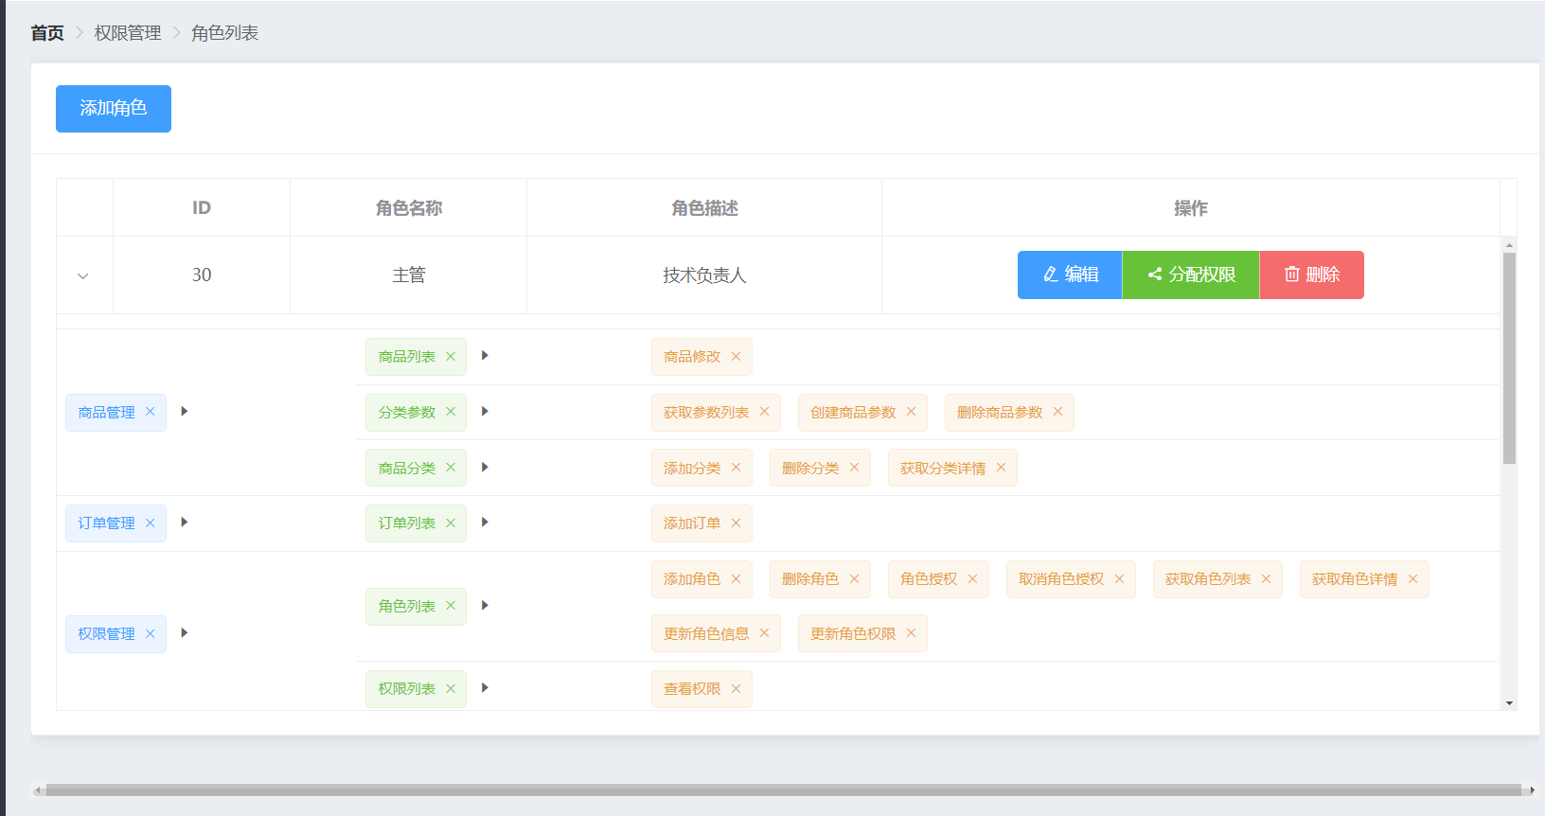Delete the 更新角色权限 permission tag
Viewport: 1545px width, 816px height.
(x=911, y=633)
